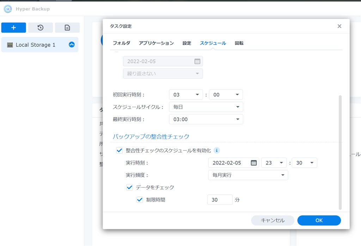This screenshot has height=246, width=361.
Task: Switch to the 回転 tab
Action: tap(239, 43)
